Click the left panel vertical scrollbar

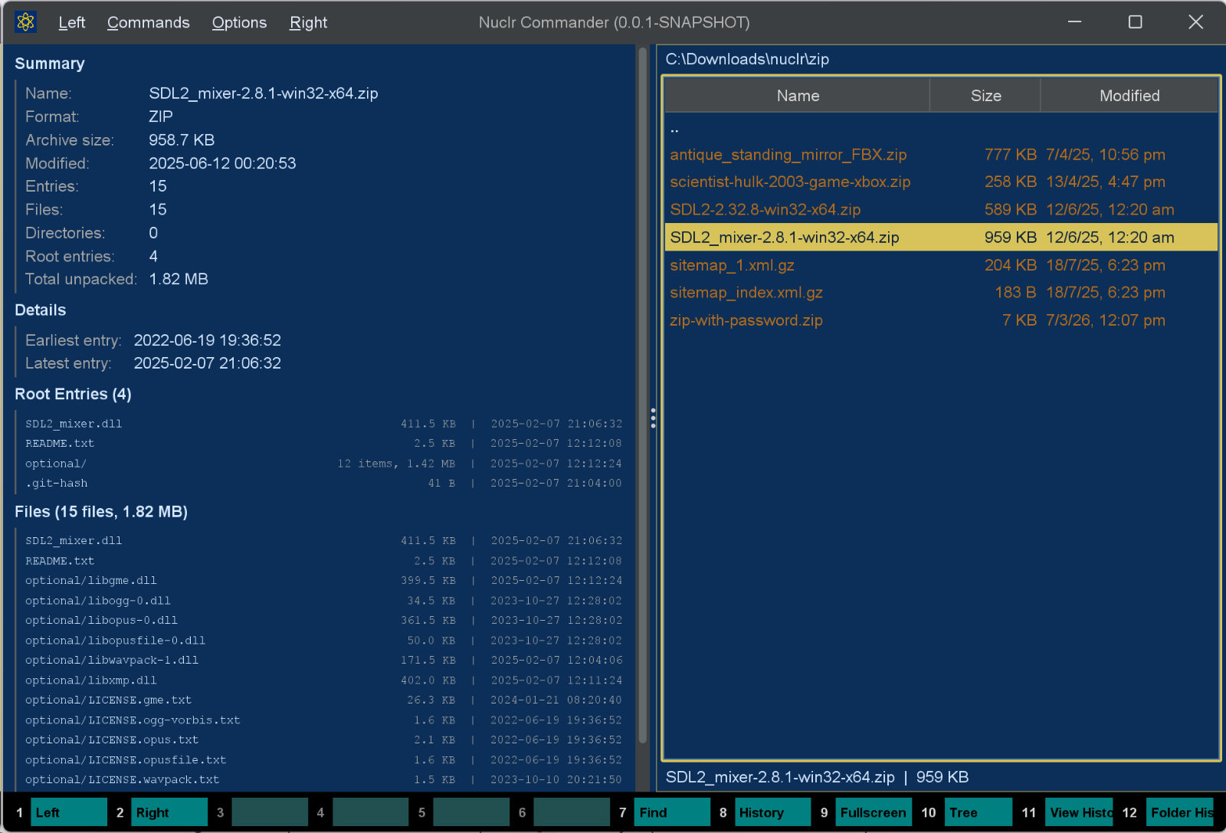tap(642, 395)
